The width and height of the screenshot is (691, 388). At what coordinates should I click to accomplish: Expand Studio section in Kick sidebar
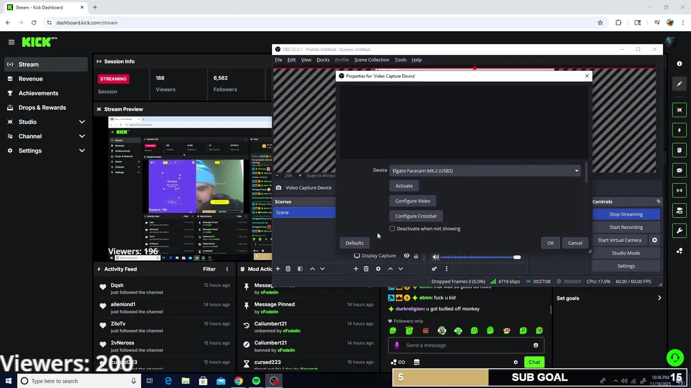click(82, 122)
